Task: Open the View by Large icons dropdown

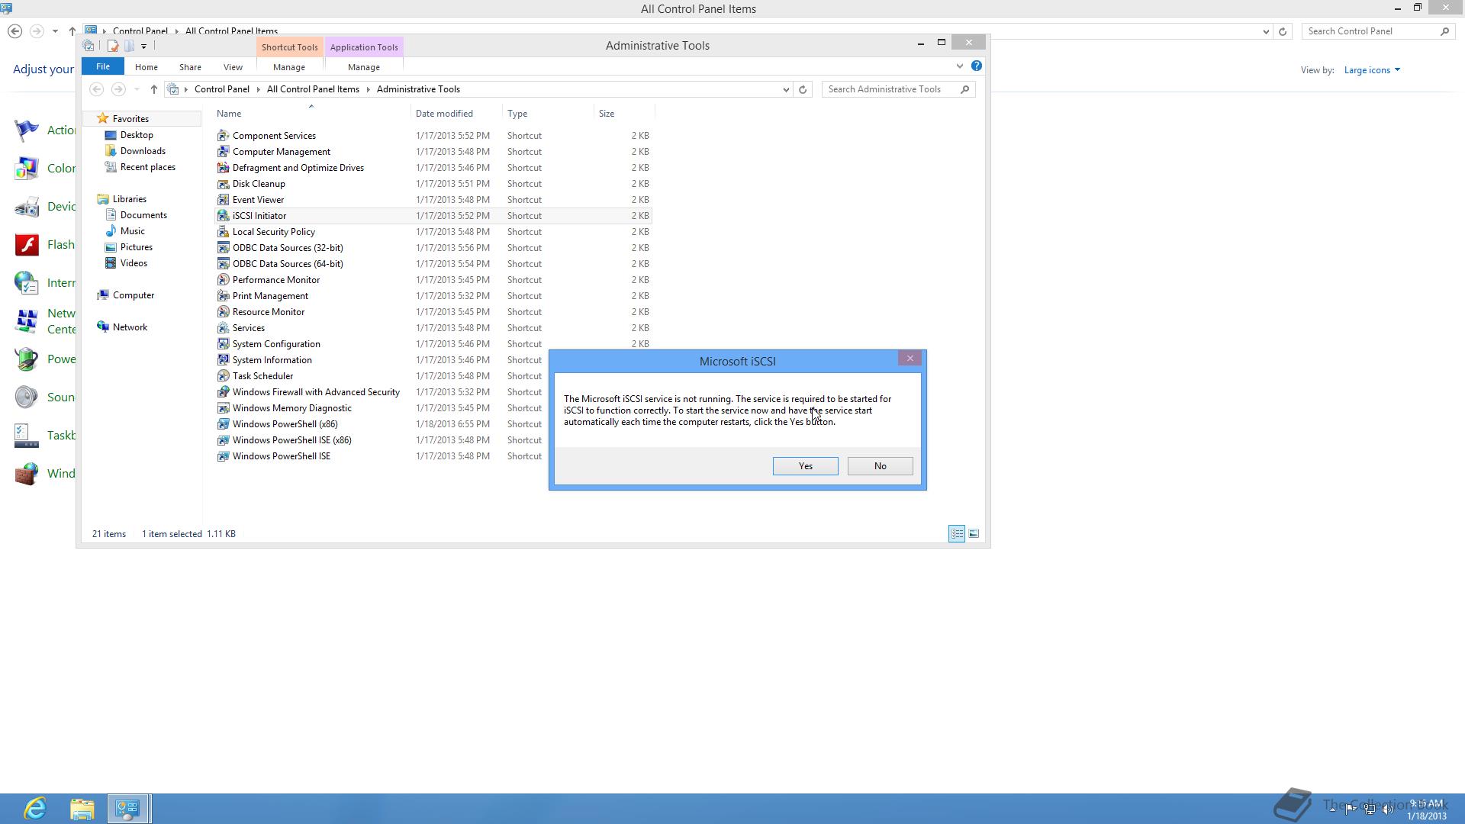Action: tap(1372, 70)
